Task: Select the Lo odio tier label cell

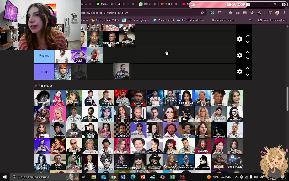Action: point(44,72)
